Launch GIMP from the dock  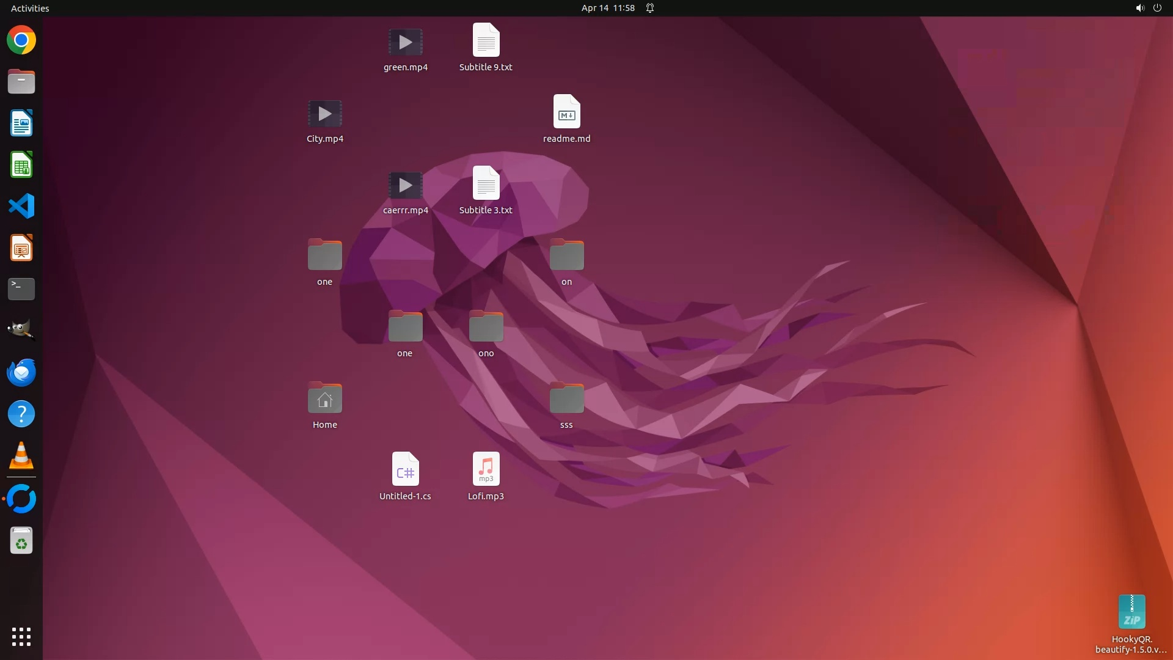click(21, 330)
